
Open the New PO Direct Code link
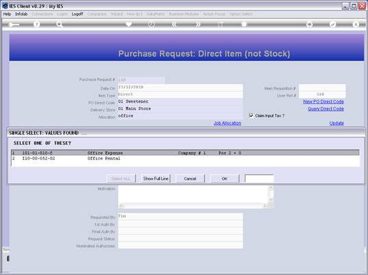point(324,102)
